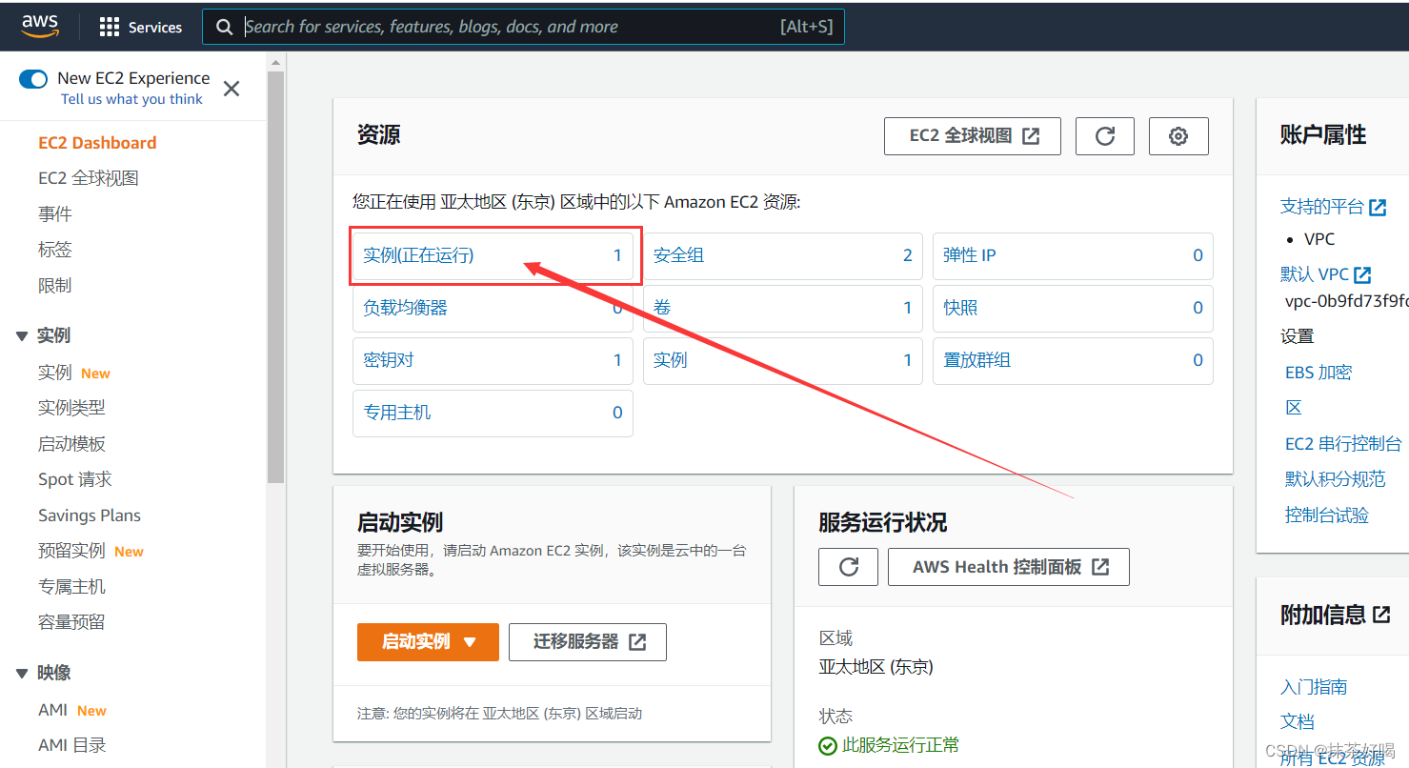The image size is (1409, 768).
Task: Open 启动模板 in the sidebar
Action: [71, 444]
